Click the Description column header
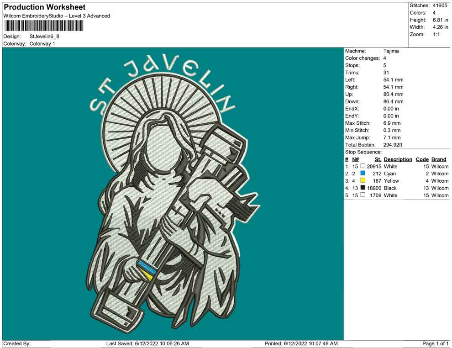The height and width of the screenshot is (348, 452). click(x=398, y=159)
